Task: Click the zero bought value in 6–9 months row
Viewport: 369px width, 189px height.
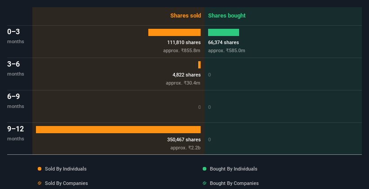Action: pyautogui.click(x=209, y=107)
